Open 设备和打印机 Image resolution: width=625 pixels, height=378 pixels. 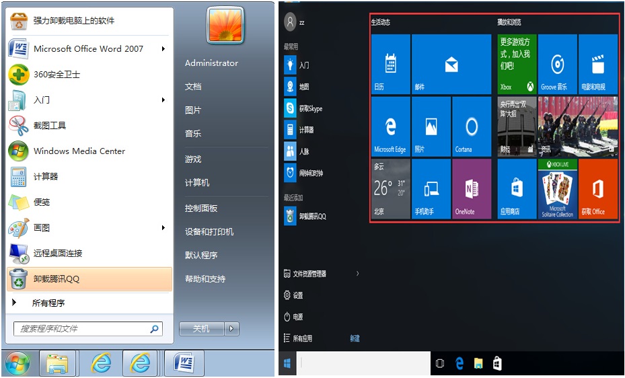tap(209, 232)
